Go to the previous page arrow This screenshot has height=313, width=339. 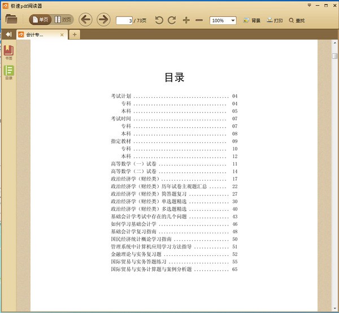(x=85, y=20)
